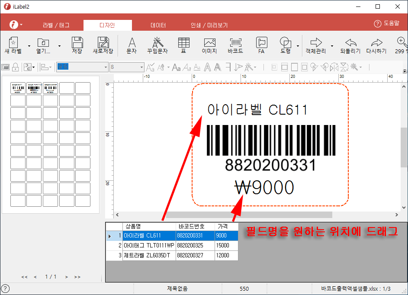Expand the object alignment dropdown

[50, 67]
